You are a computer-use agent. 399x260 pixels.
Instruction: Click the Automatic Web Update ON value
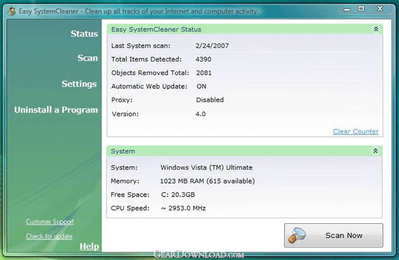pyautogui.click(x=201, y=86)
